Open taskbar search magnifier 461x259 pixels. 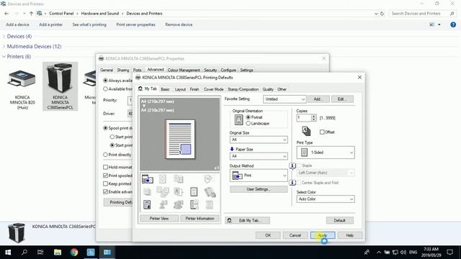click(24, 253)
